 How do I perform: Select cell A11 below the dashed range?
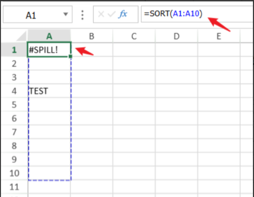coord(49,187)
